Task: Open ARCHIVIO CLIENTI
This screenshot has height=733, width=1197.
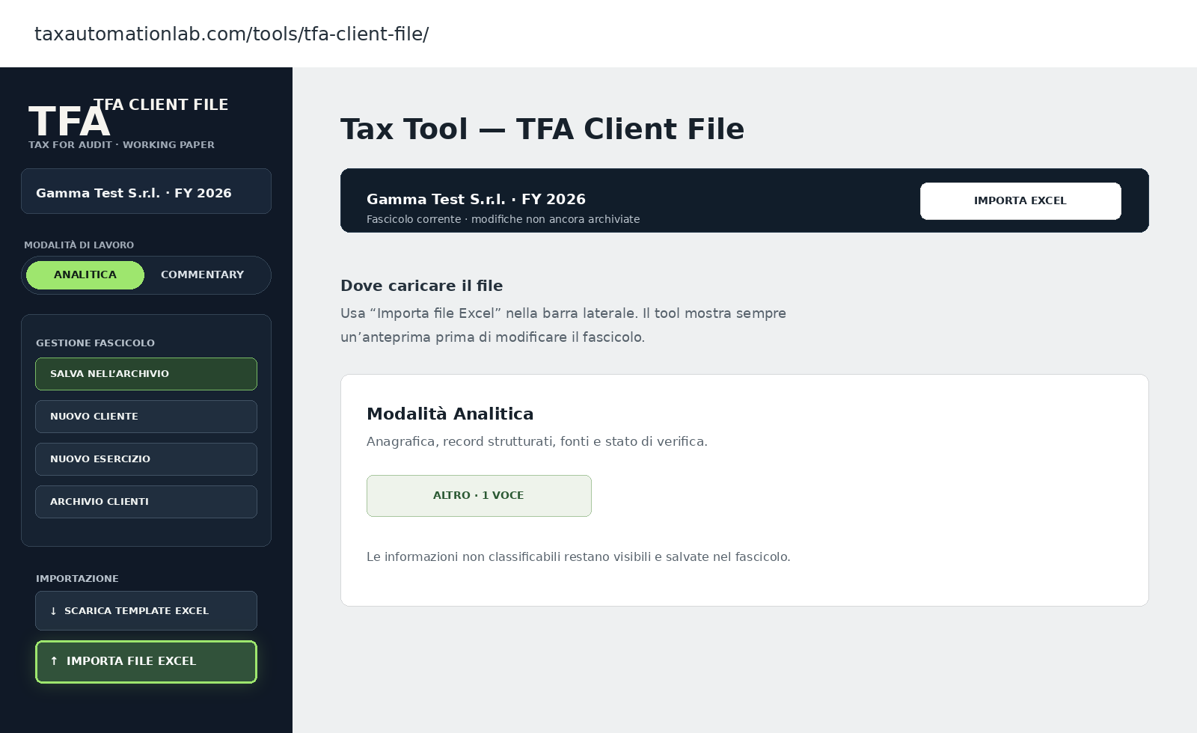Action: point(146,502)
